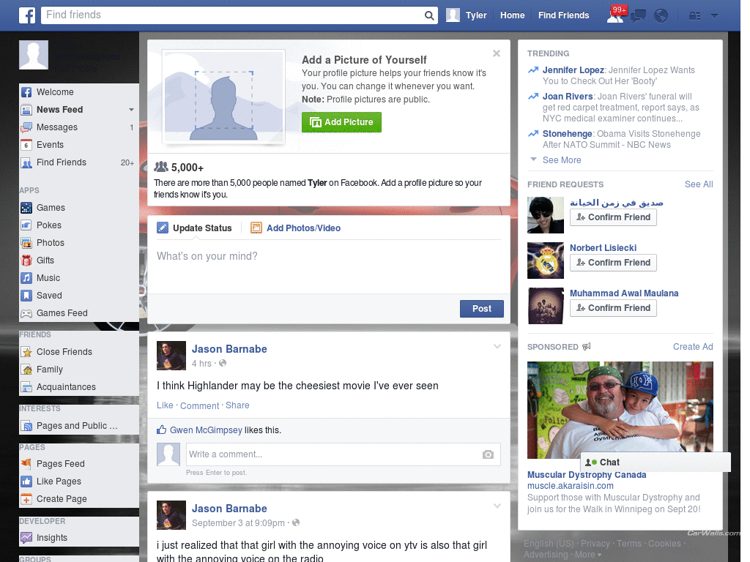Click the blue Post button

pos(482,309)
